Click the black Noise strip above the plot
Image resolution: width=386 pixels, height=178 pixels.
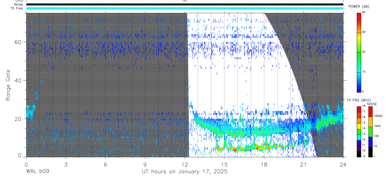185,4
